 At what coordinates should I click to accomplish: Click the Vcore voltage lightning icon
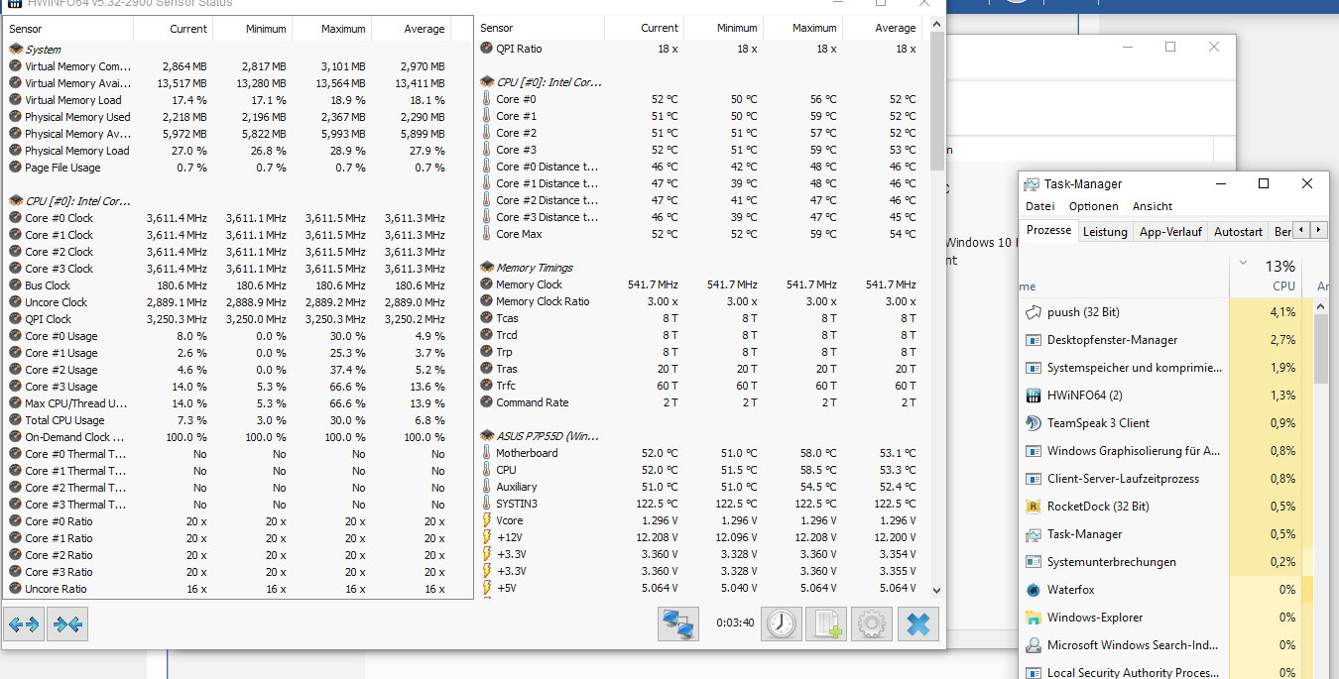(x=487, y=520)
